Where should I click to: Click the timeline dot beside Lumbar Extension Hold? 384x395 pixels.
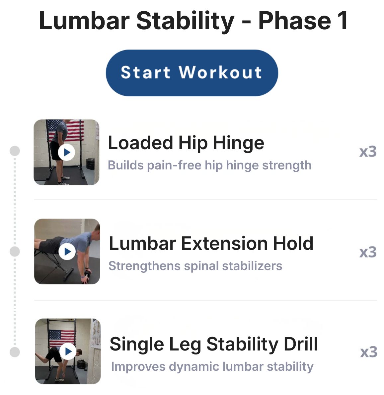[x=15, y=251]
